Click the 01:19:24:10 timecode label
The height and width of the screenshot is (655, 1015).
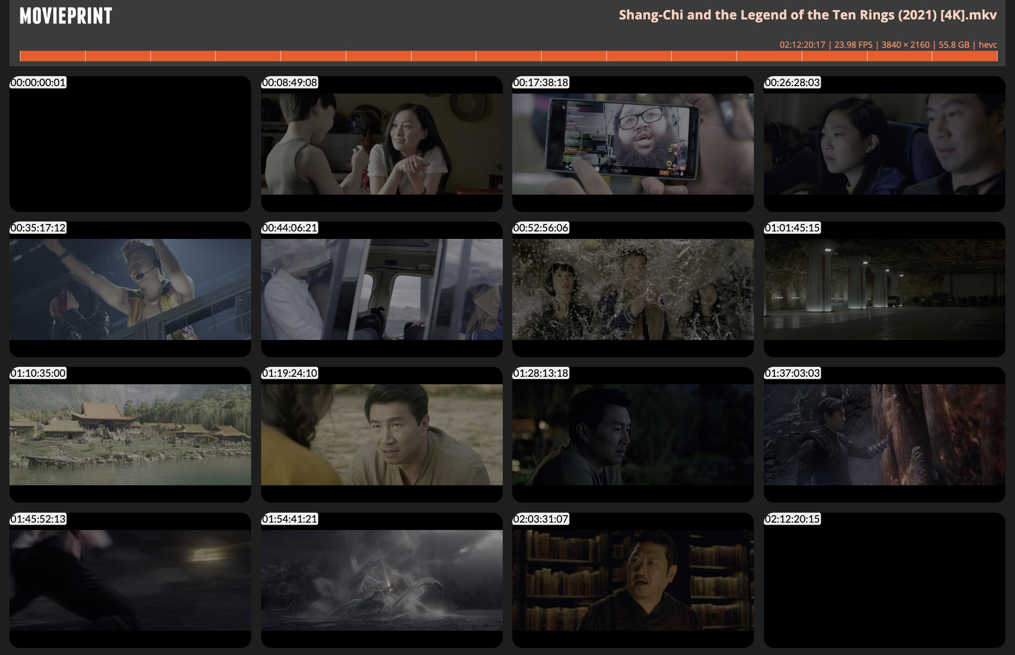[x=290, y=373]
